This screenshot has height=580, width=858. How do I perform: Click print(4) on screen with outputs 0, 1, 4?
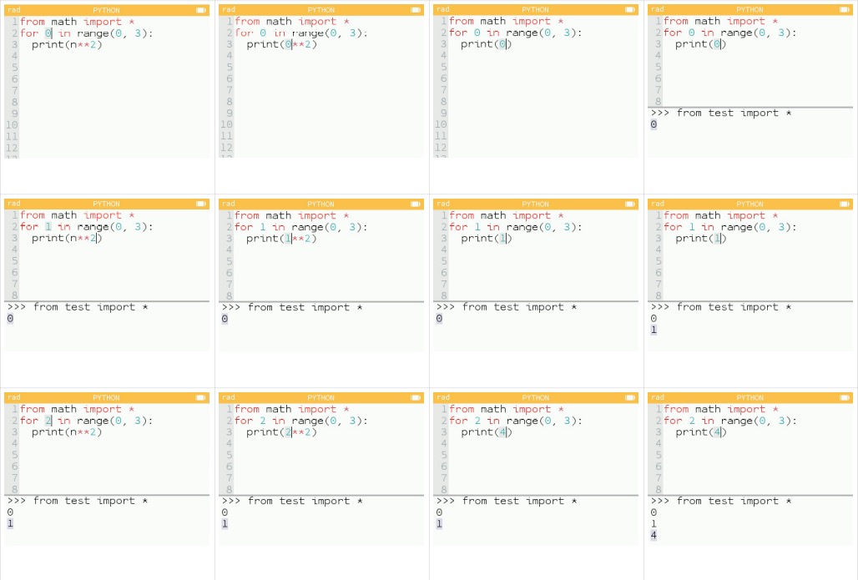pyautogui.click(x=700, y=431)
